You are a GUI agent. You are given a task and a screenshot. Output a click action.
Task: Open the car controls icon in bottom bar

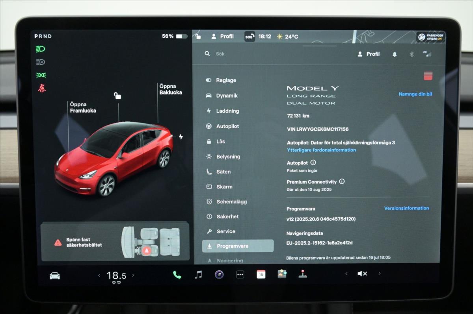55,275
